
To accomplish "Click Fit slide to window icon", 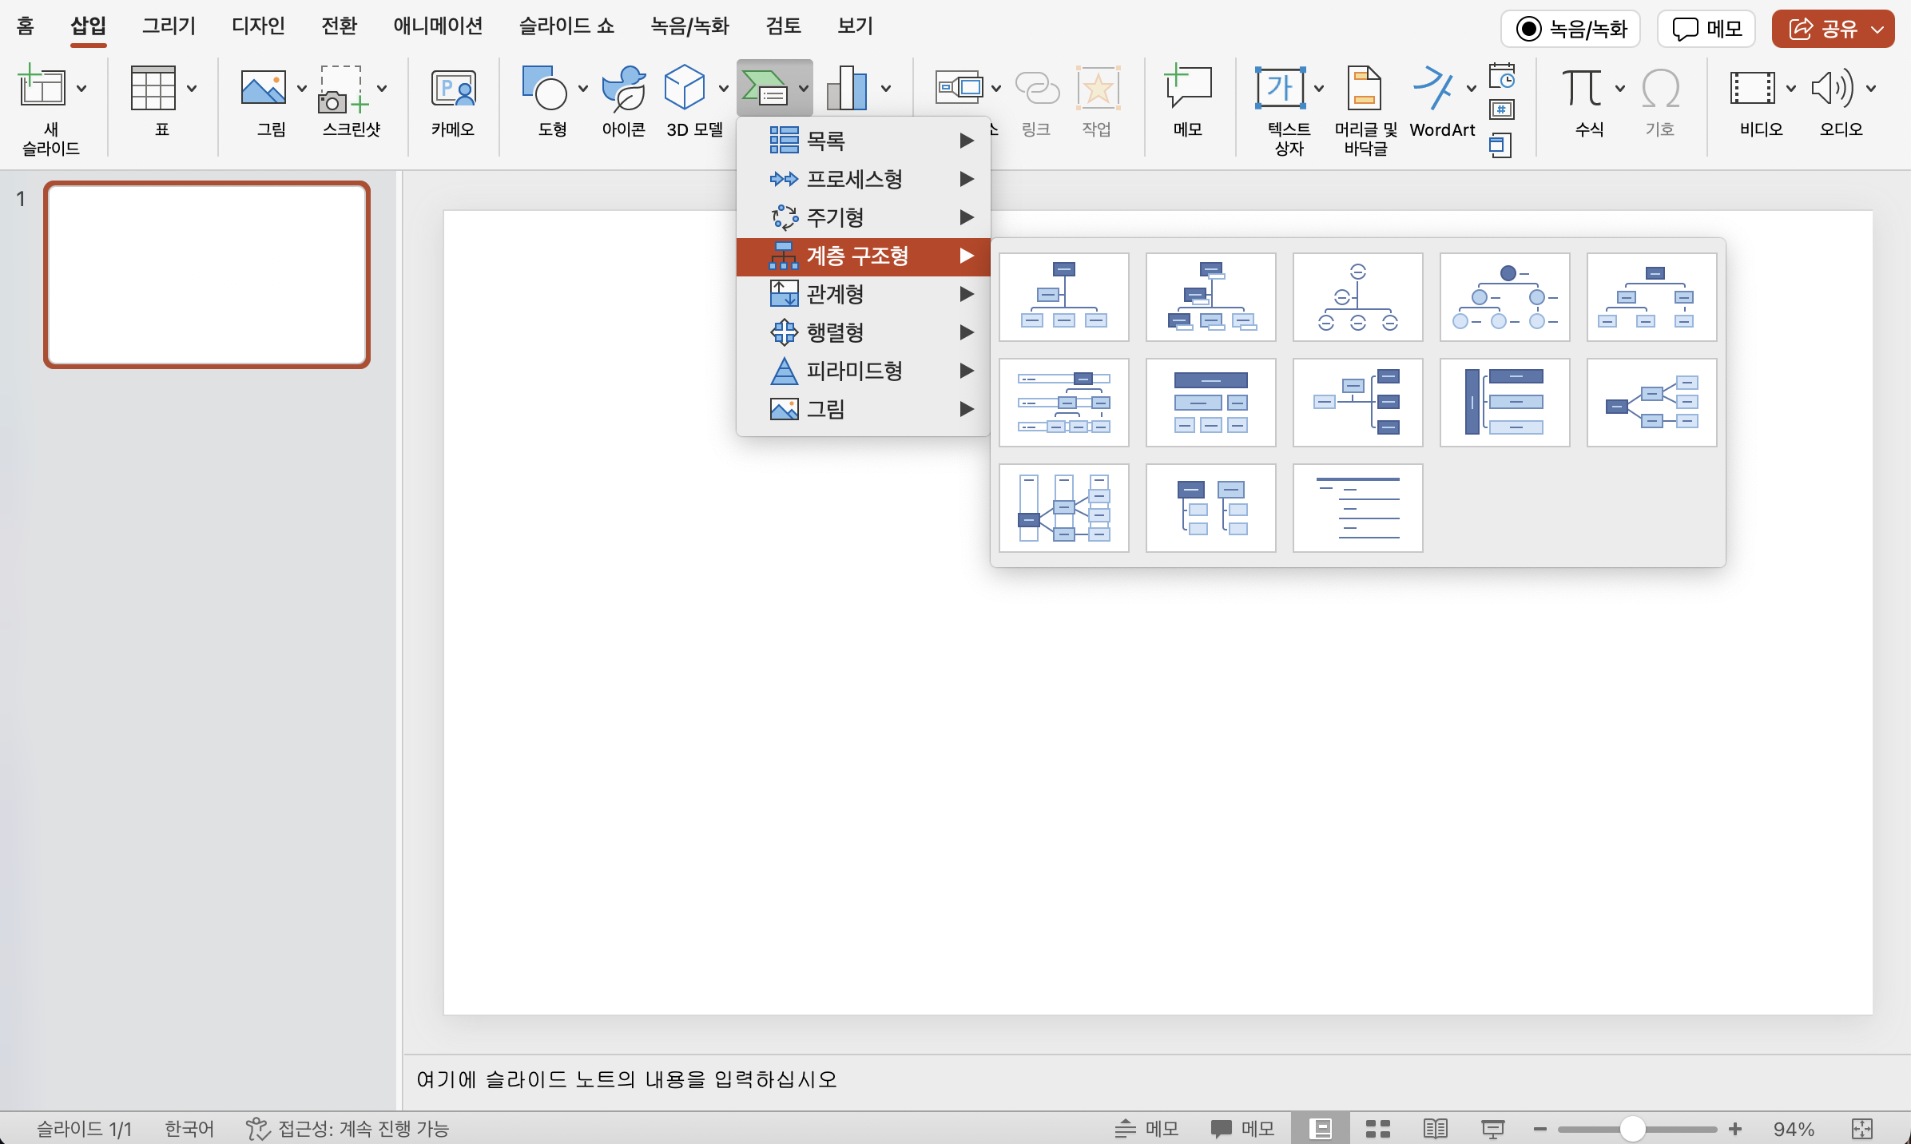I will [1862, 1128].
